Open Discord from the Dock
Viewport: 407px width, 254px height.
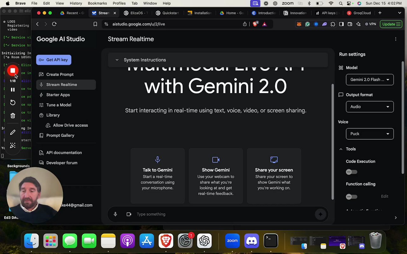pyautogui.click(x=252, y=241)
